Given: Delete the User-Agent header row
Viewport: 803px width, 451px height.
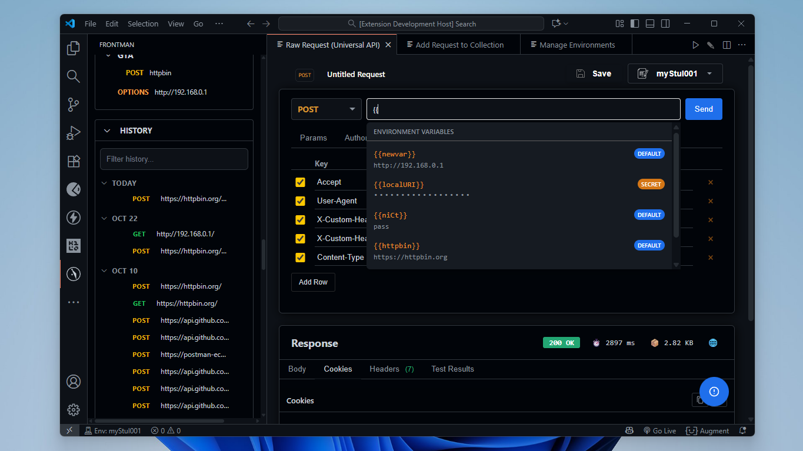Looking at the screenshot, I should coord(711,201).
